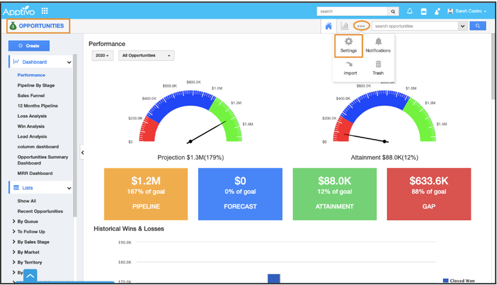Open the Trash bin icon

378,65
